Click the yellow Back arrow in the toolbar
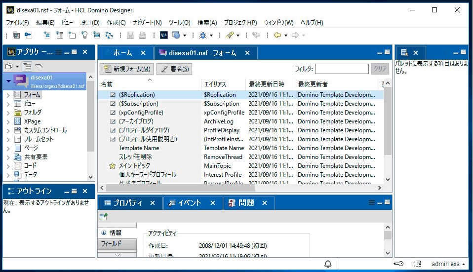The height and width of the screenshot is (272, 473). point(277,35)
